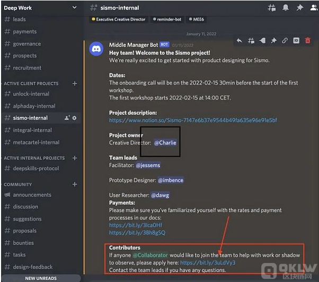Open the Deep Work server dropdown
This screenshot has height=282, width=319.
pyautogui.click(x=75, y=7)
